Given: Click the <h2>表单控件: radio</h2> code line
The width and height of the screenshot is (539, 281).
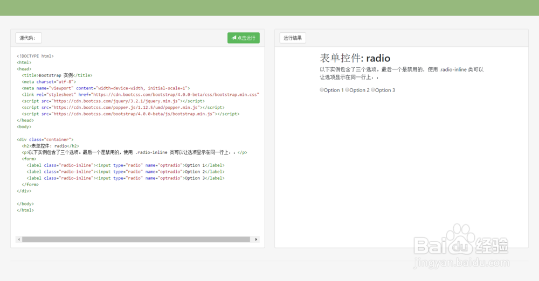Looking at the screenshot, I should point(50,146).
